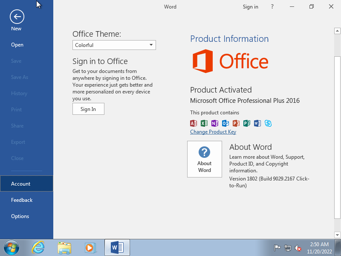Click the network tray icon
Viewport: 341px width, 256px height.
pyautogui.click(x=287, y=248)
